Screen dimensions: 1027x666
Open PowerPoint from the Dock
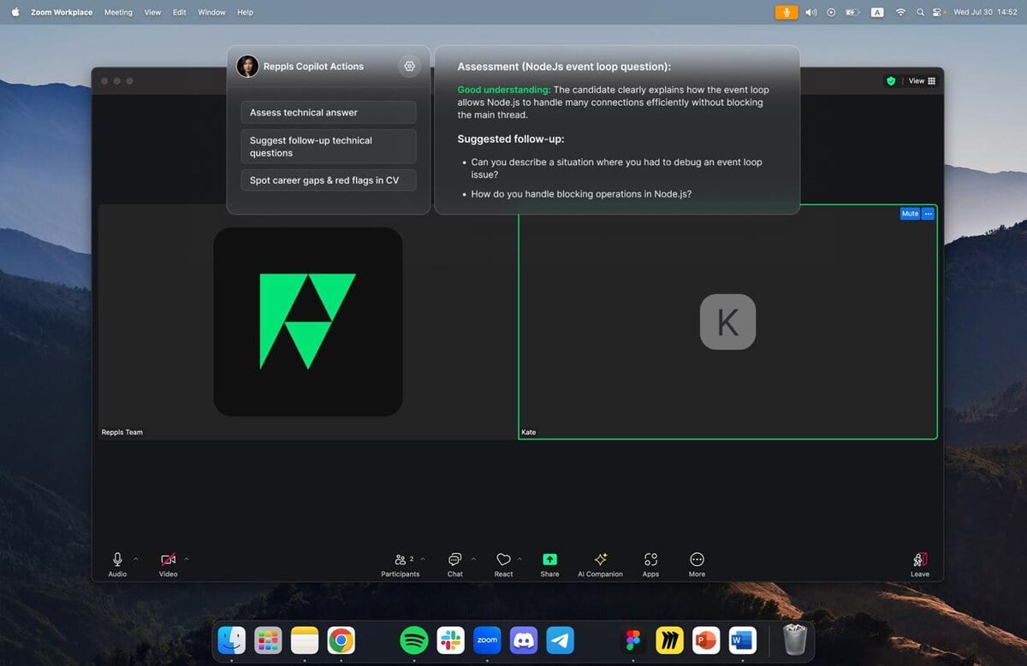706,639
